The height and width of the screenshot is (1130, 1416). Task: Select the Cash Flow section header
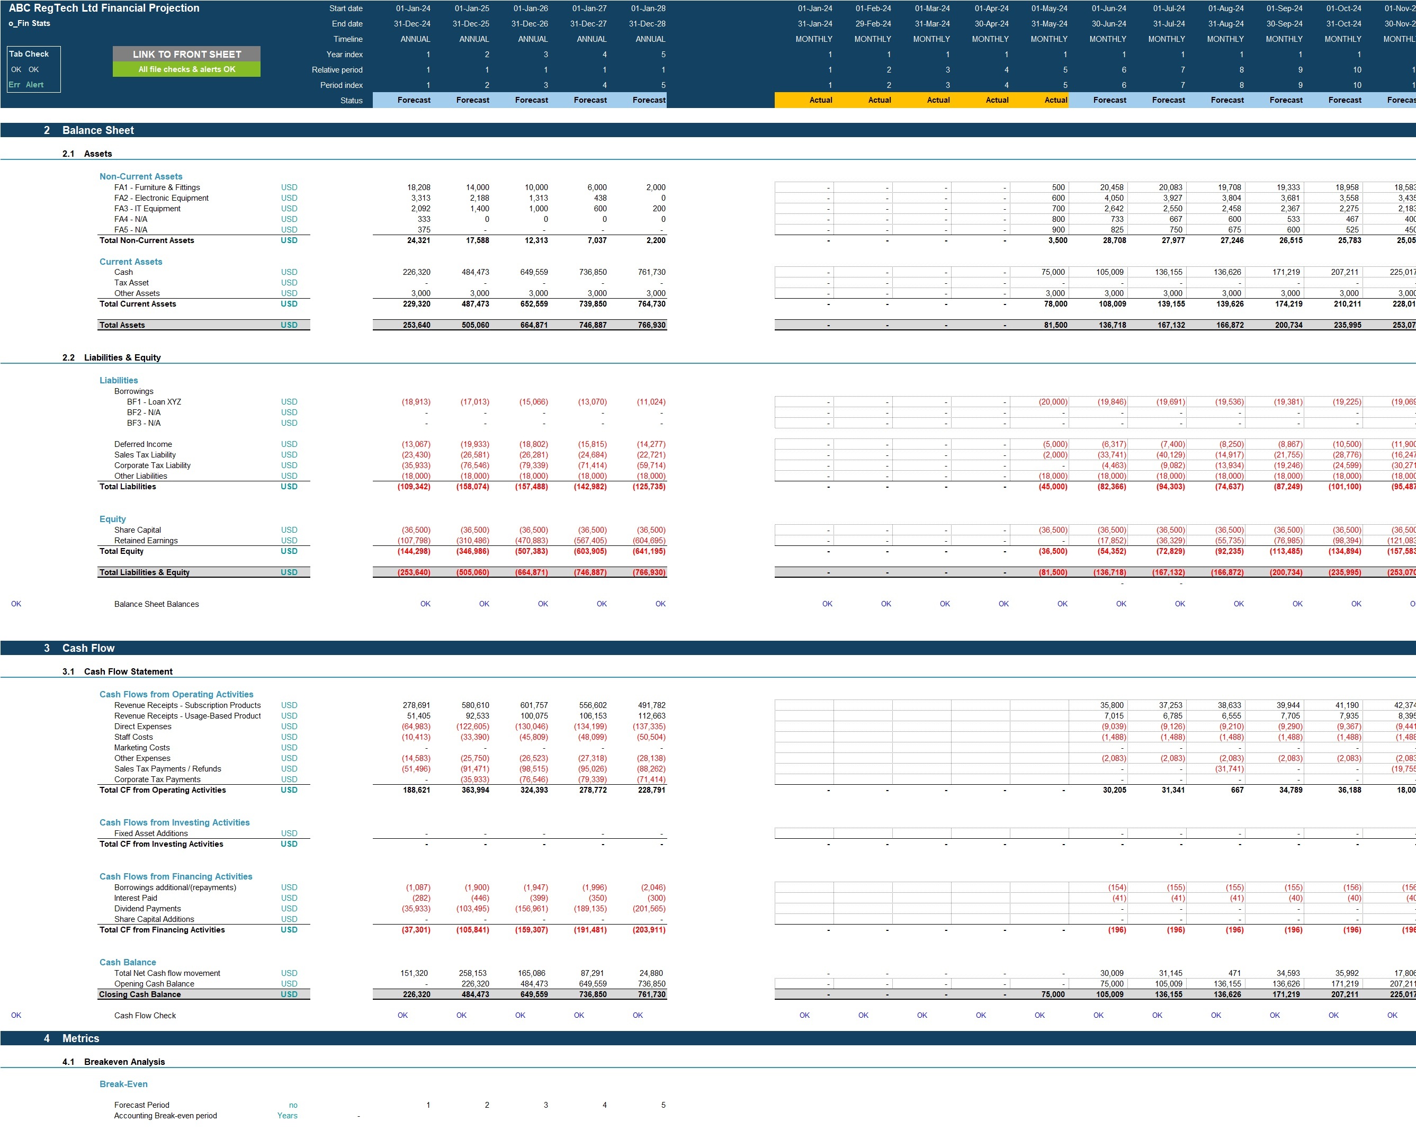pyautogui.click(x=88, y=648)
